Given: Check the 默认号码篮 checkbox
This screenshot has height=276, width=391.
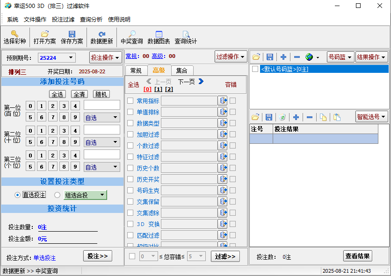Looking at the screenshot, I should click(x=255, y=69).
